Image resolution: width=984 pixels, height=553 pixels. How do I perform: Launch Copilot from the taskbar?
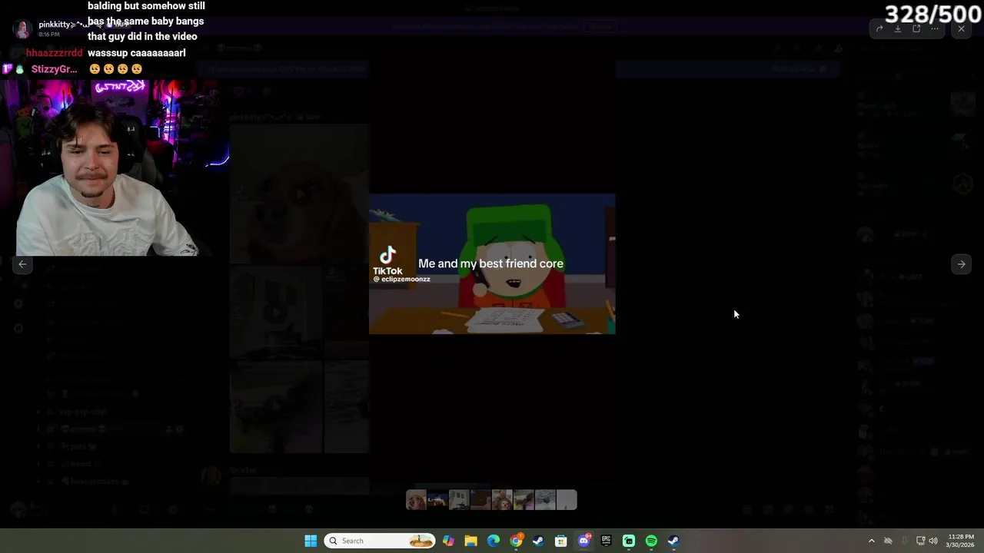pyautogui.click(x=448, y=541)
